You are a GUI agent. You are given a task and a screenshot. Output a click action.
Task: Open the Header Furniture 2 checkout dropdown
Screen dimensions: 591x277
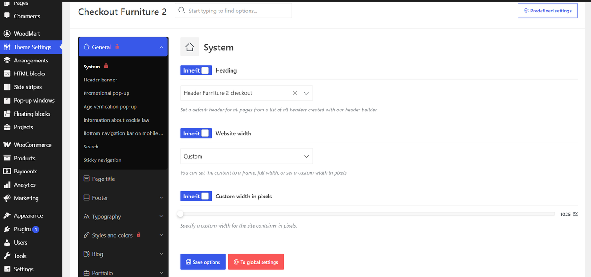pyautogui.click(x=246, y=93)
